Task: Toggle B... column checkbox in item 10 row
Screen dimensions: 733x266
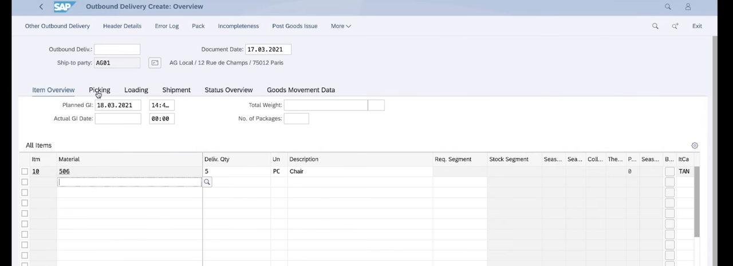Action: (669, 172)
